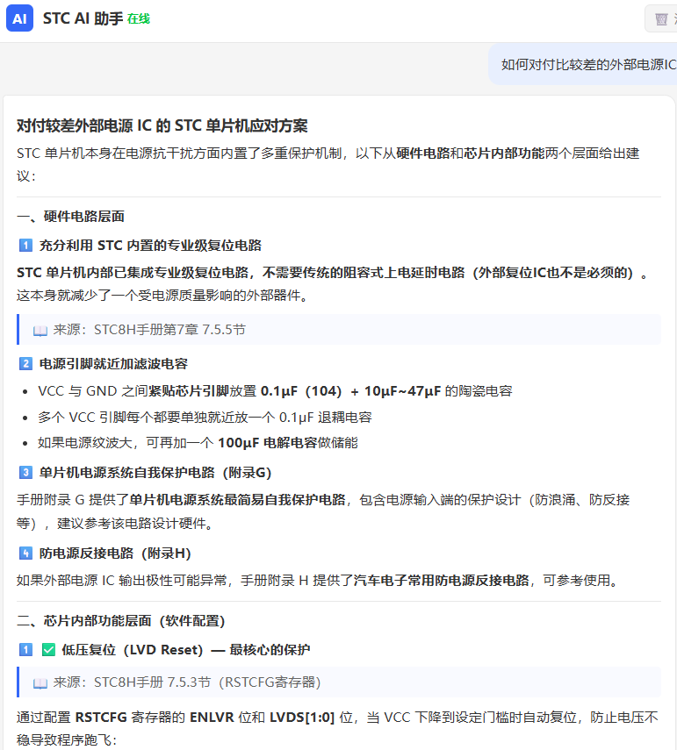Click the STC AI 助手 title text
Viewport: 677px width, 750px height.
pos(83,18)
